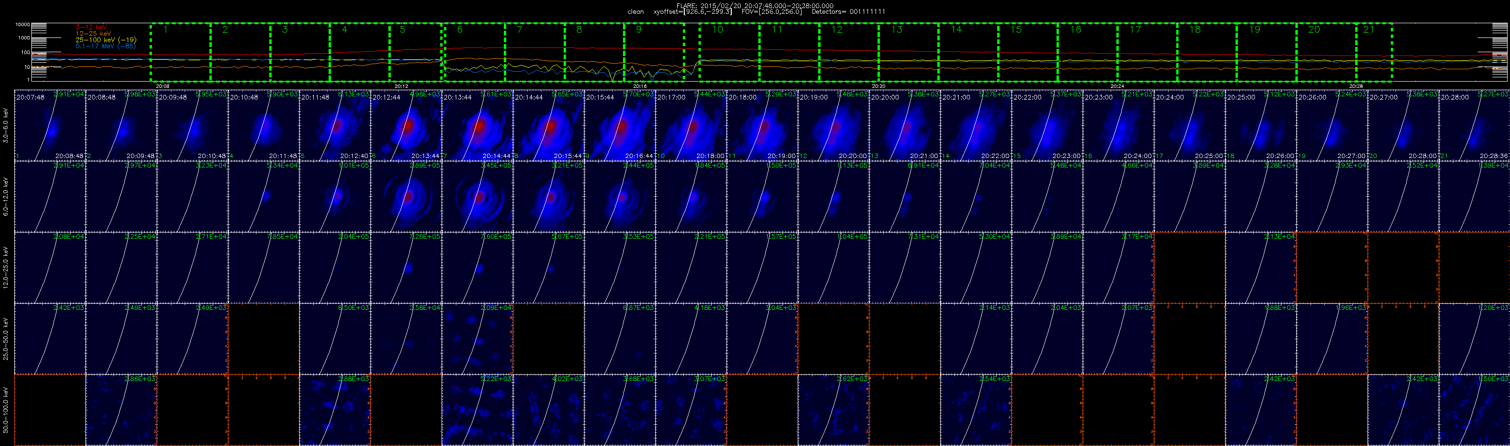Open the 3.0-6.0 keV image starting 20:15:44
Image resolution: width=1510 pixels, height=446 pixels.
tap(620, 125)
